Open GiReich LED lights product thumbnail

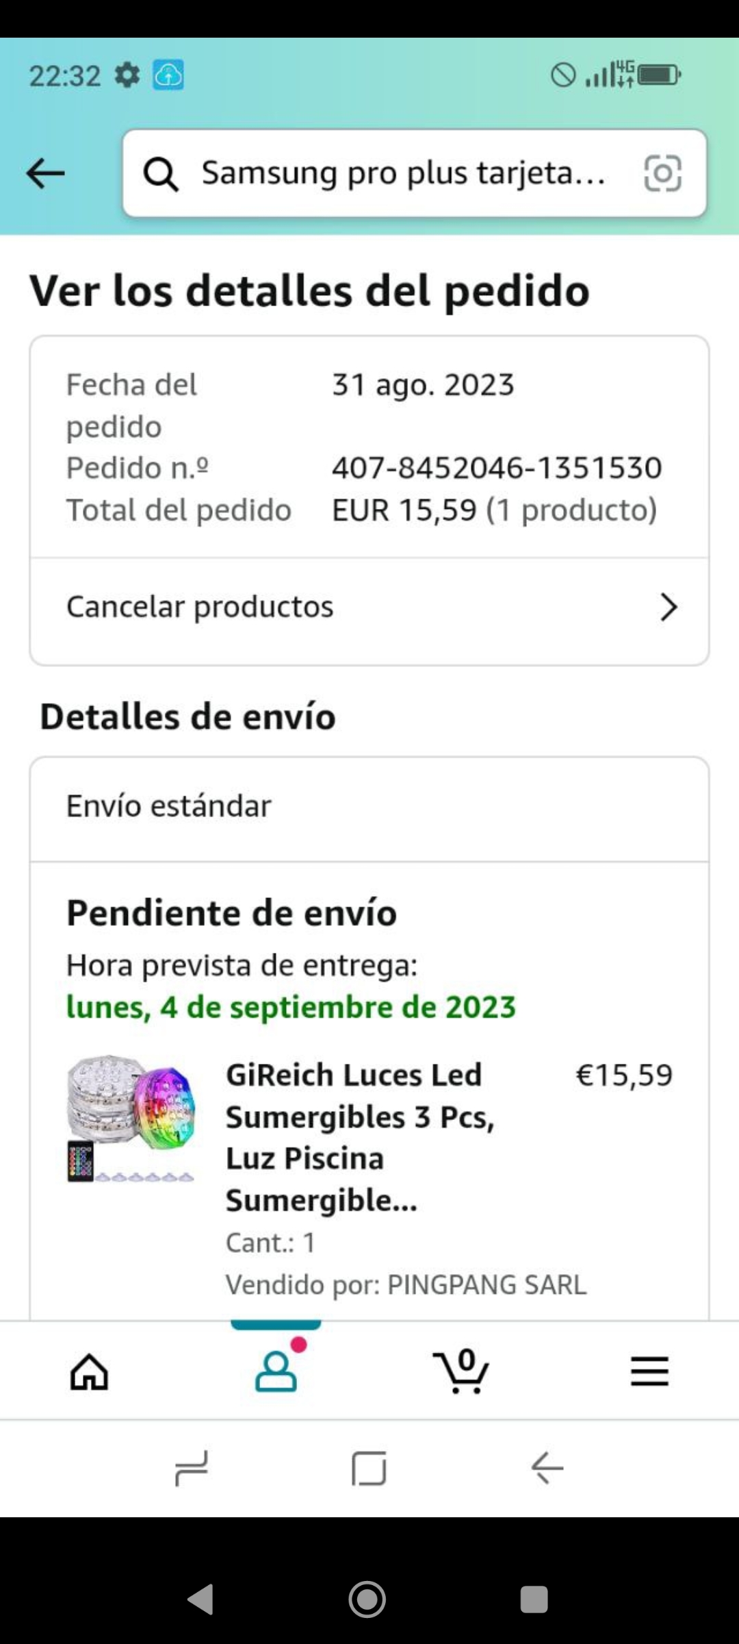(130, 1119)
